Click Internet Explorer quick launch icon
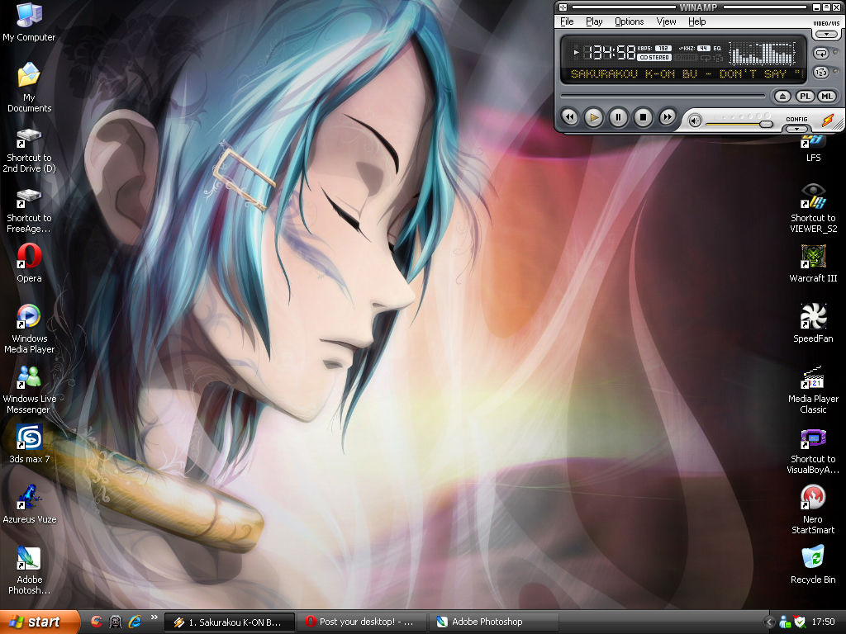Viewport: 846px width, 634px height. point(135,622)
